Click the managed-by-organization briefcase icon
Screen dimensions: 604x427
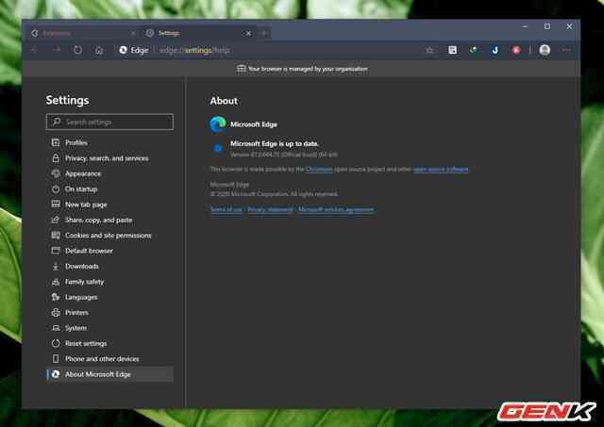[242, 69]
